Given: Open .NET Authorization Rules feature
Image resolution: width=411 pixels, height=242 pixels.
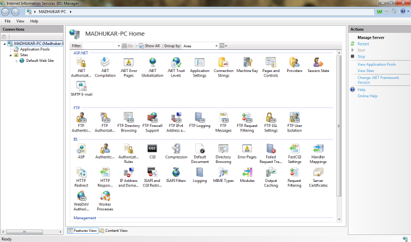Looking at the screenshot, I should [x=82, y=68].
